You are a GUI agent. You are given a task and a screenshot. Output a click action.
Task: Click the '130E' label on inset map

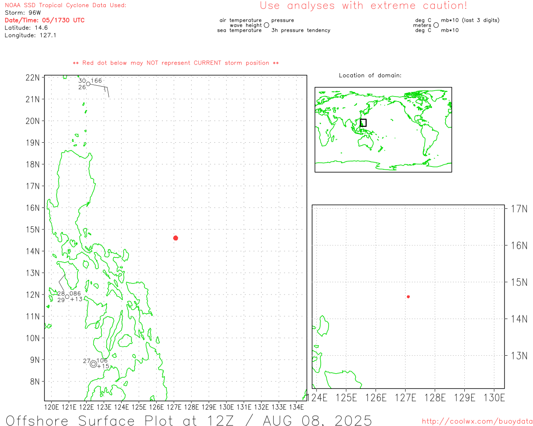[x=494, y=398]
